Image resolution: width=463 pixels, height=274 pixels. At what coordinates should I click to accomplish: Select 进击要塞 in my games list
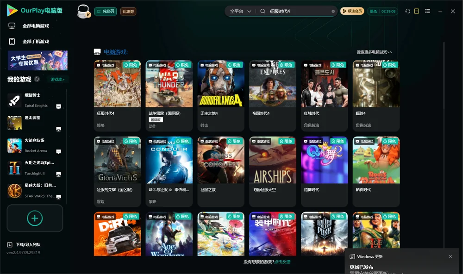(x=35, y=123)
